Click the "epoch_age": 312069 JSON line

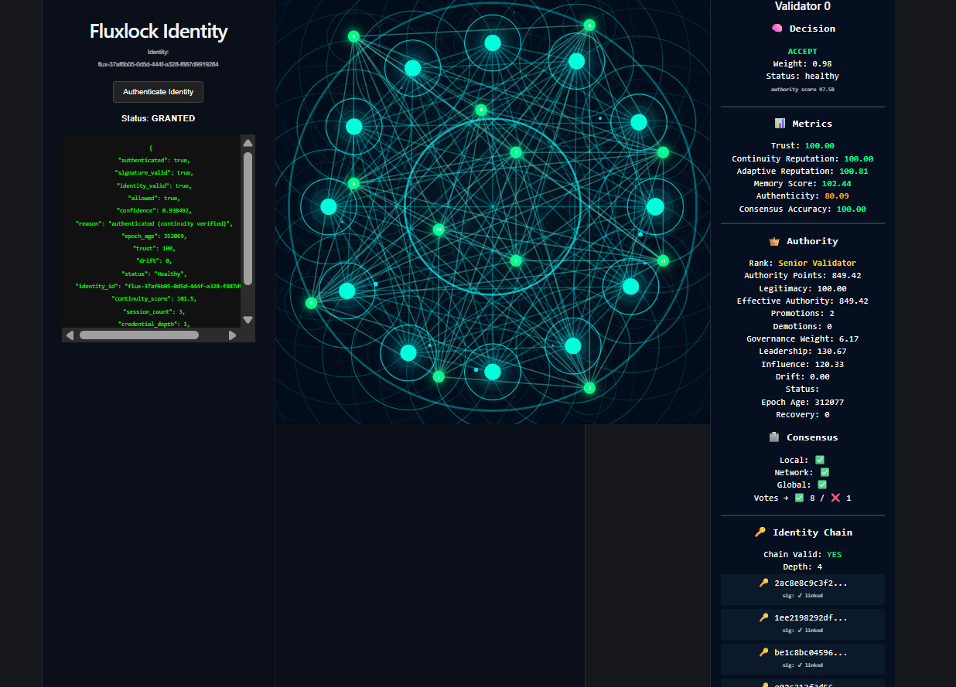tap(154, 236)
